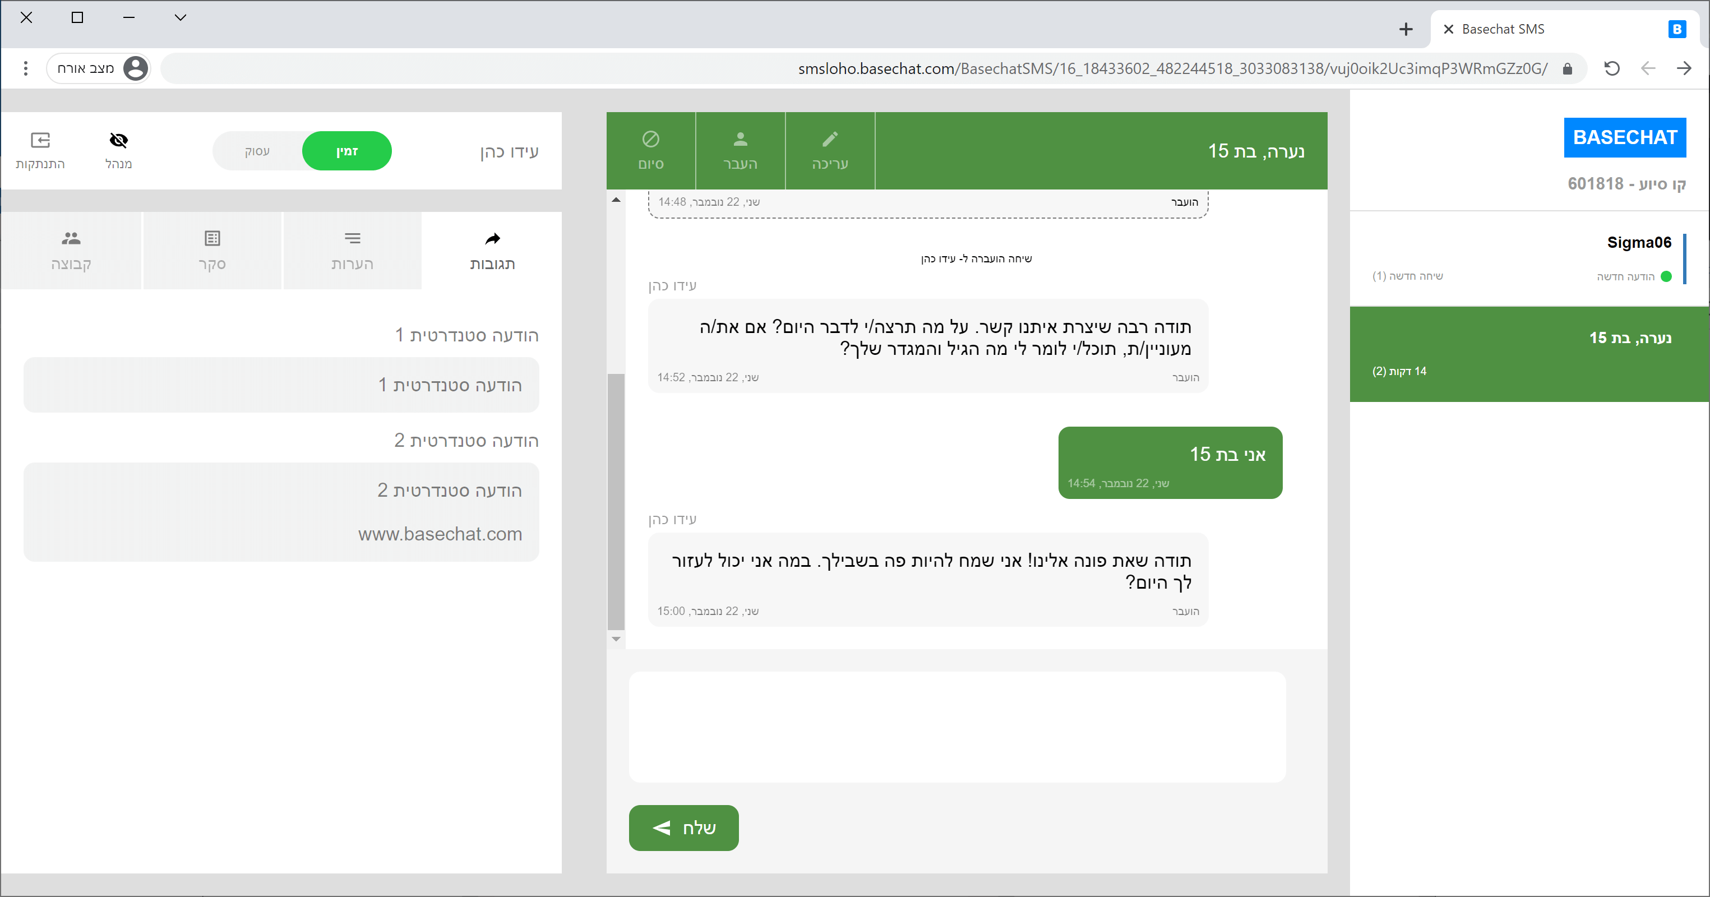
Task: Expand browser tab search chevron
Action: (x=180, y=18)
